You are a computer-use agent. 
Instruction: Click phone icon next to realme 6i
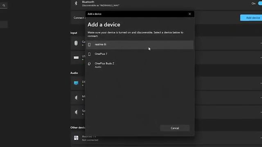pyautogui.click(x=89, y=45)
